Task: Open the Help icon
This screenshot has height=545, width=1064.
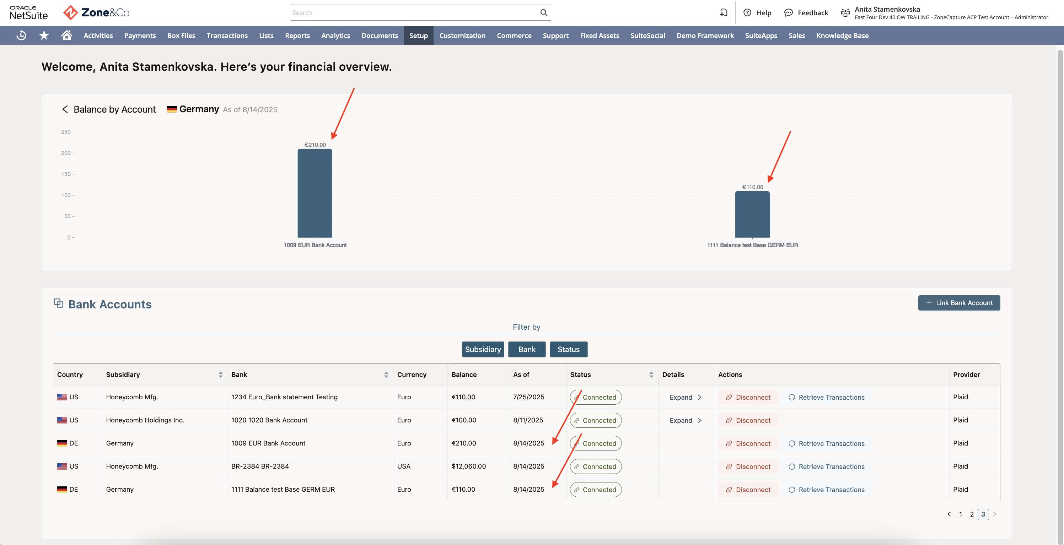Action: tap(747, 13)
